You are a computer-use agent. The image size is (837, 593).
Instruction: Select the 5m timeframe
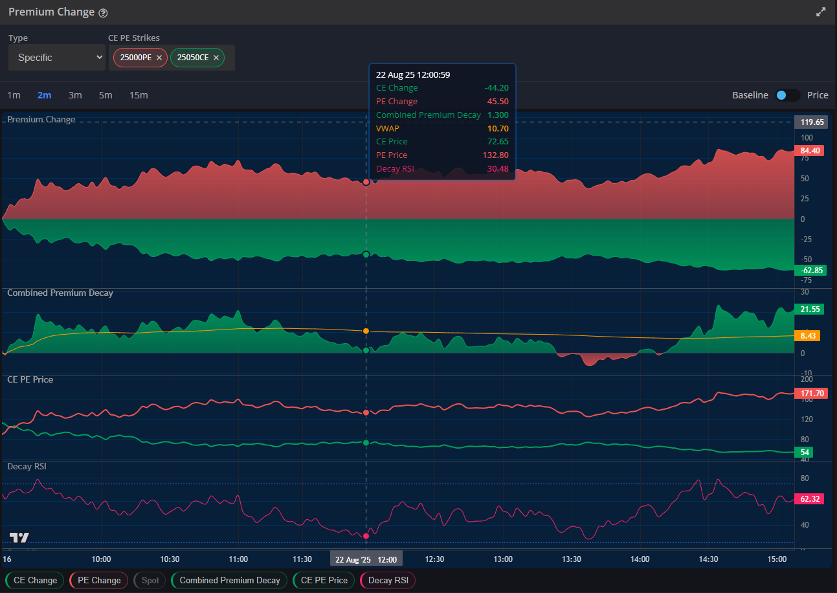pyautogui.click(x=105, y=95)
